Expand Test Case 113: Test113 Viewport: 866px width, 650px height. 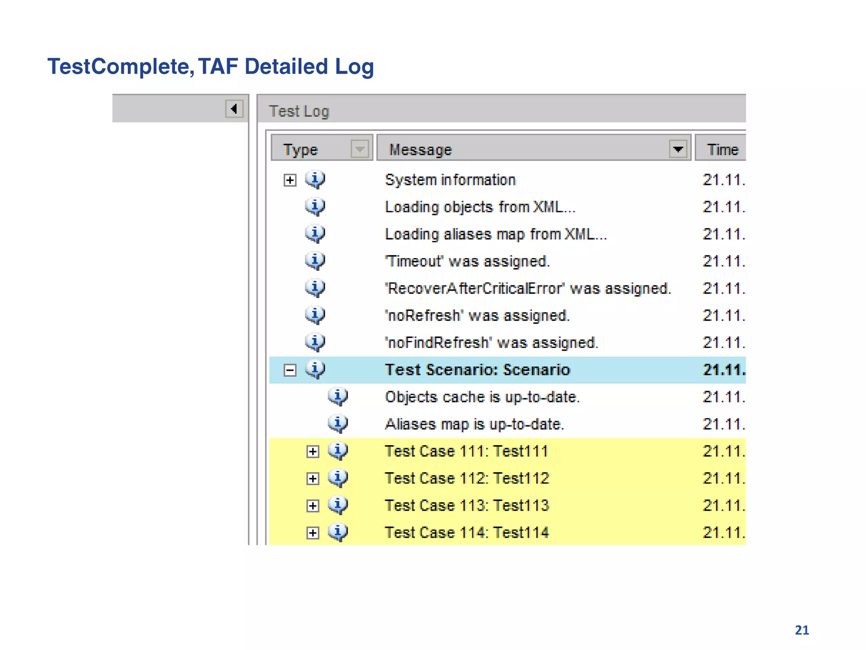(313, 506)
